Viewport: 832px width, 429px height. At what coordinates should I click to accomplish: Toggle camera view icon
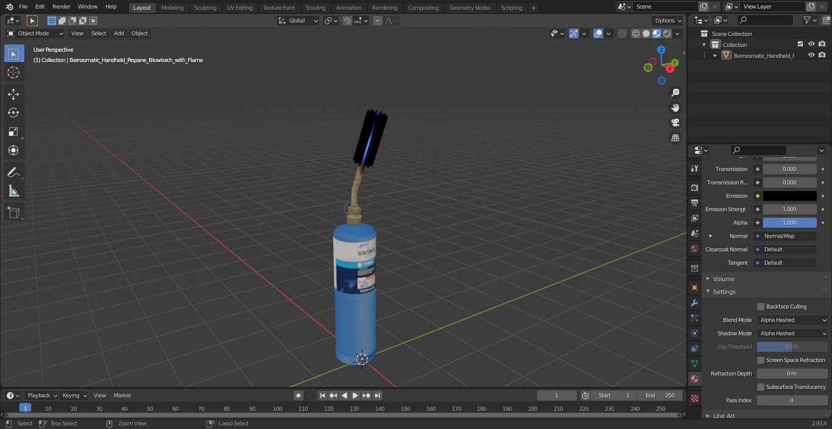pos(675,123)
